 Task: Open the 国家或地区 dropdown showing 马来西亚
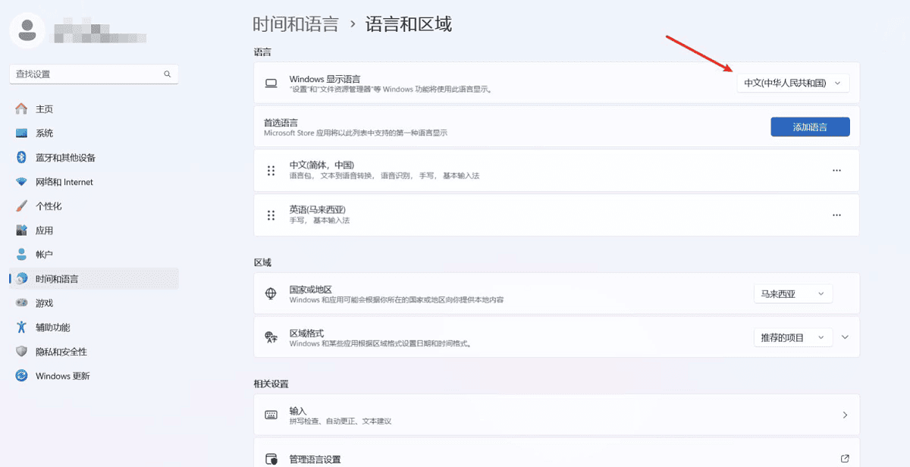coord(793,294)
